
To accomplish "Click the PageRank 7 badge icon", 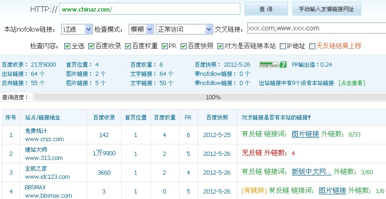I will pos(273,64).
